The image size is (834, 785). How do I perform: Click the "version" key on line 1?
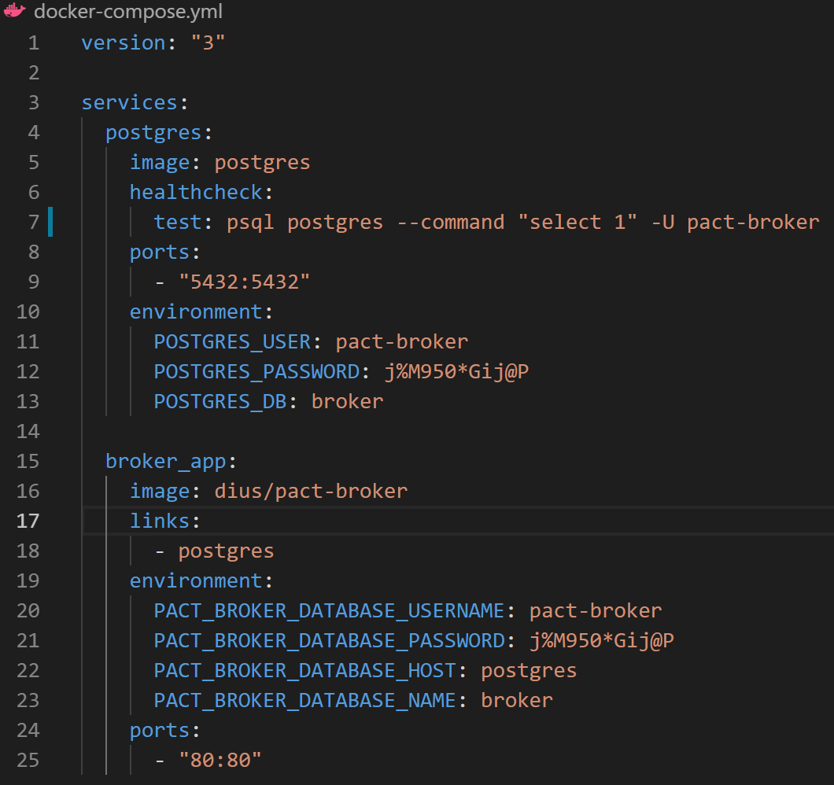click(124, 42)
